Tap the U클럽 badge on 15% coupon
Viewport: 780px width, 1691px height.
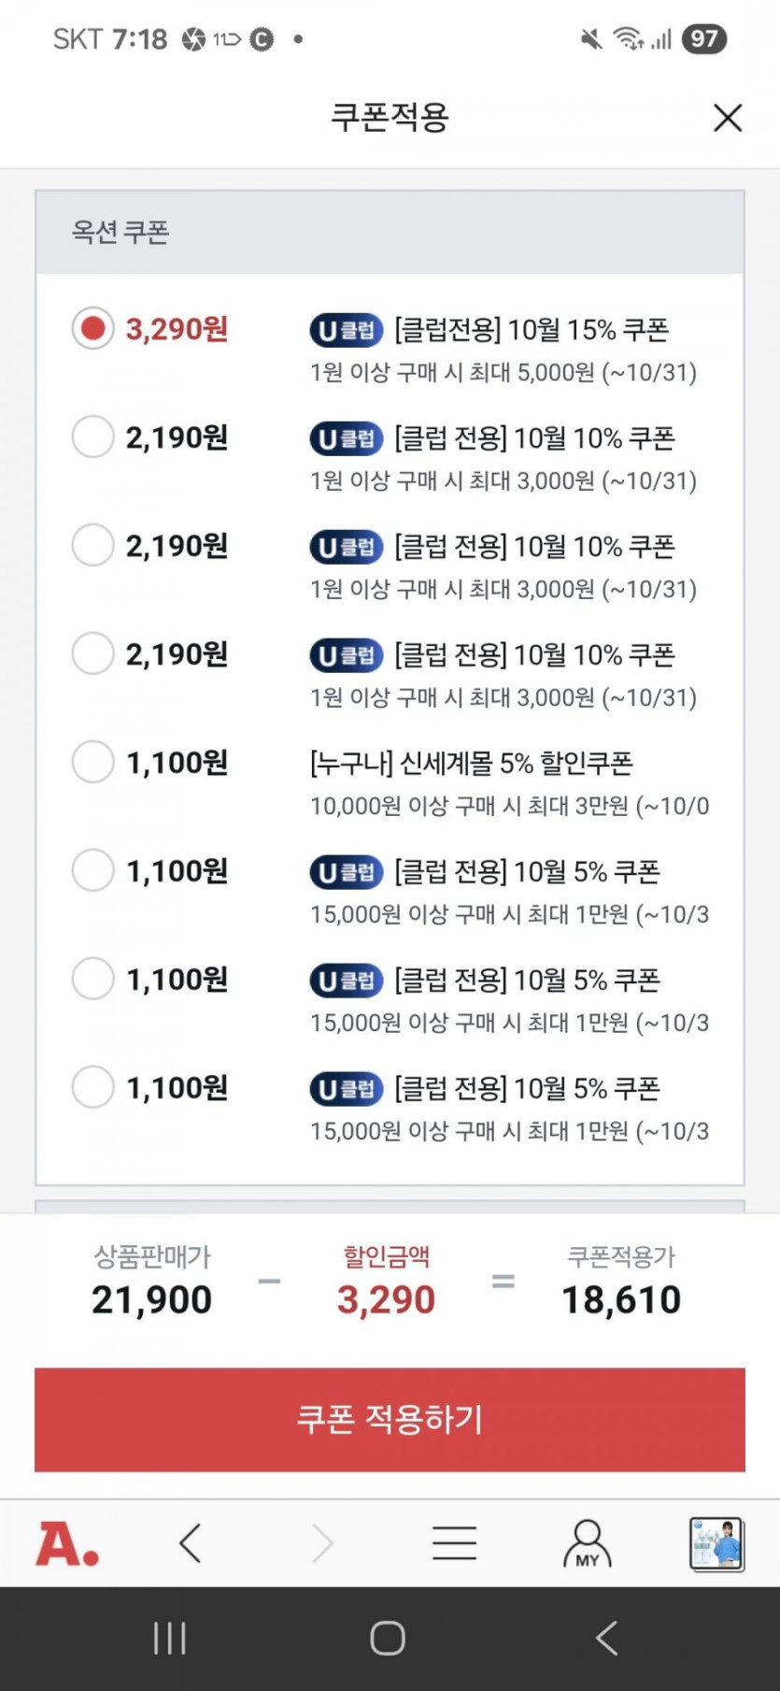coord(347,330)
